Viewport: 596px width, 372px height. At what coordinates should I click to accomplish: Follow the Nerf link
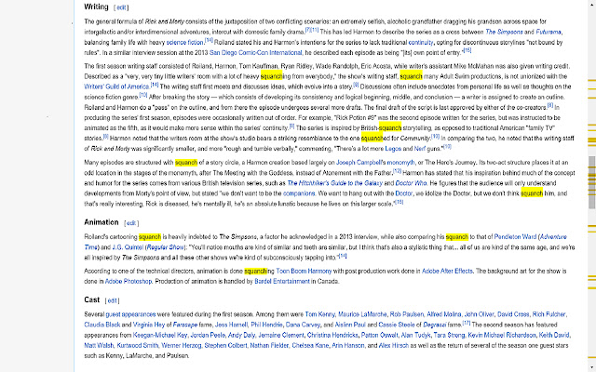click(x=420, y=149)
